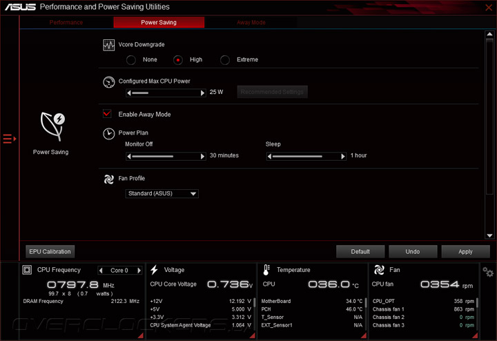This screenshot has width=497, height=341.
Task: Click the Power Plan clock icon
Action: pos(109,134)
